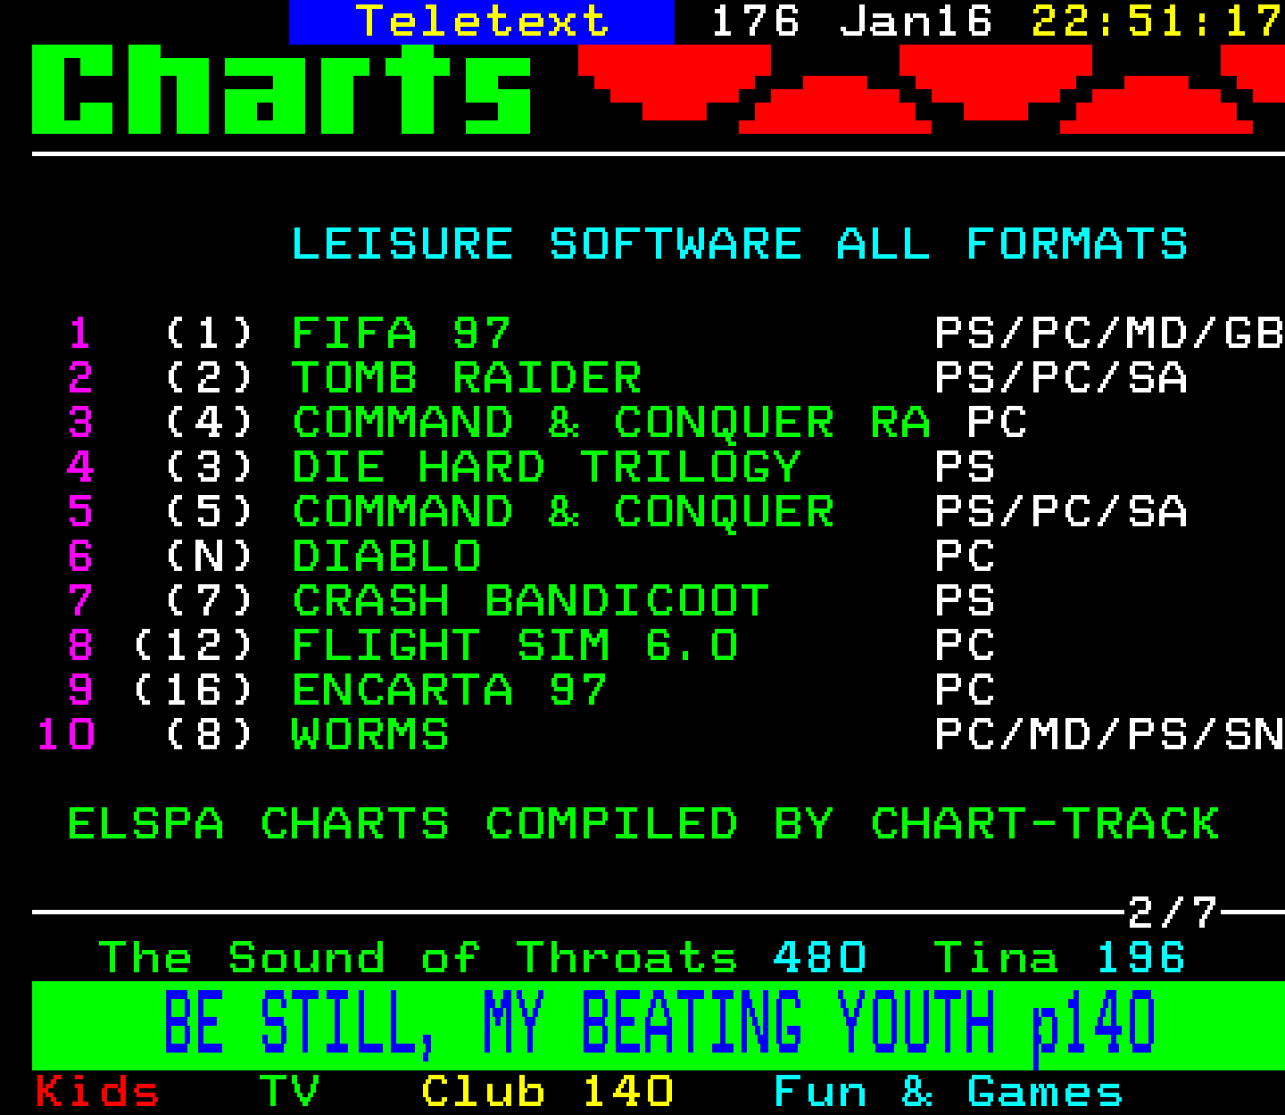
Task: Click the WORMS chart entry
Action: tap(370, 735)
